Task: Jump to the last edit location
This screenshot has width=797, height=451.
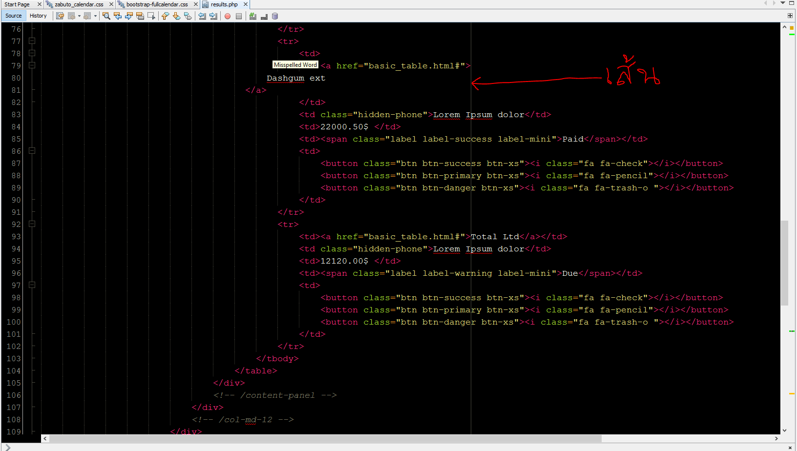Action: (x=60, y=16)
